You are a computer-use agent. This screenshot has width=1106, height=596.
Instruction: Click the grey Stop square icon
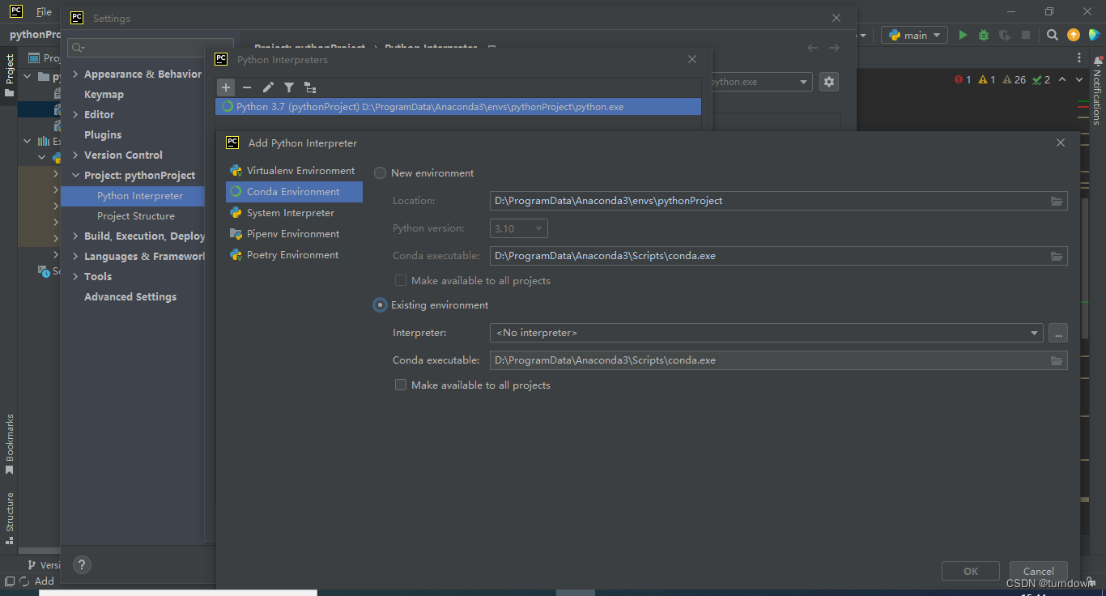(x=1026, y=35)
